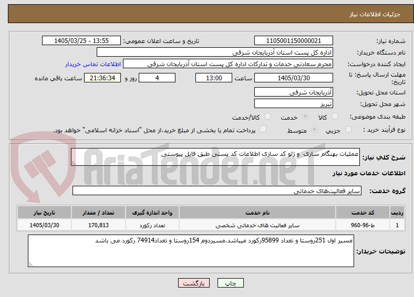
Task: Click the ردیف column header
Action: (397, 213)
